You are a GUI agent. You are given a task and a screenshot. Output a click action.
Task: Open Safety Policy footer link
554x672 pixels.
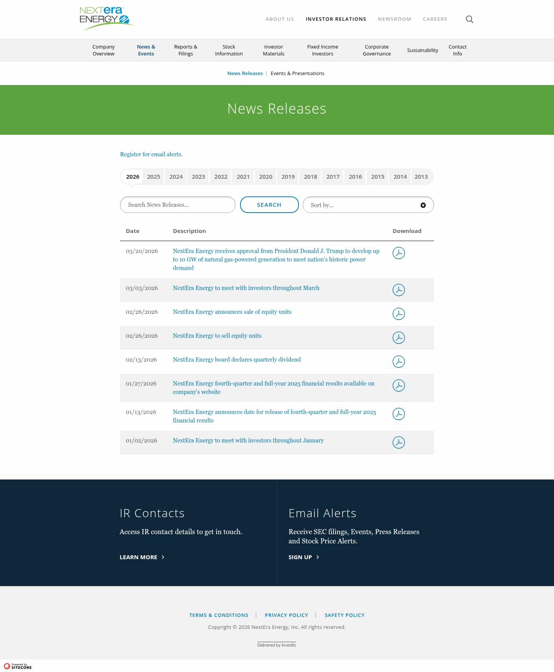(x=344, y=615)
